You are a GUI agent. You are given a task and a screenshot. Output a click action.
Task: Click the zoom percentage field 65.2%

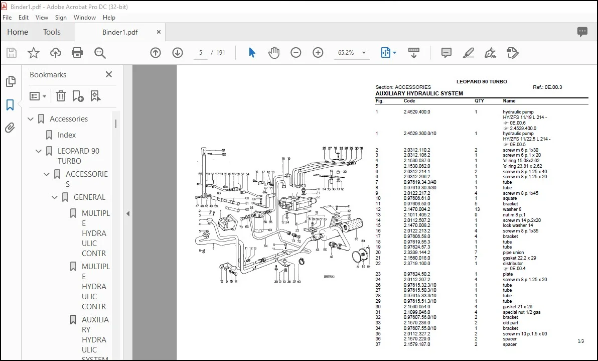click(x=346, y=53)
